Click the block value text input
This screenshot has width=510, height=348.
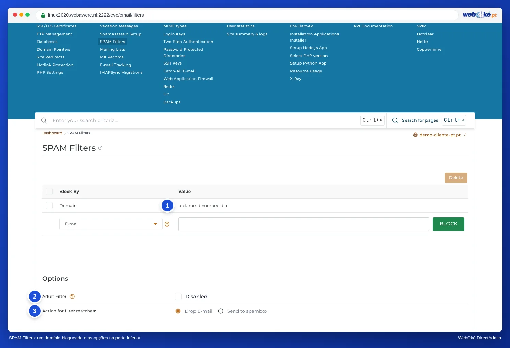pos(304,224)
